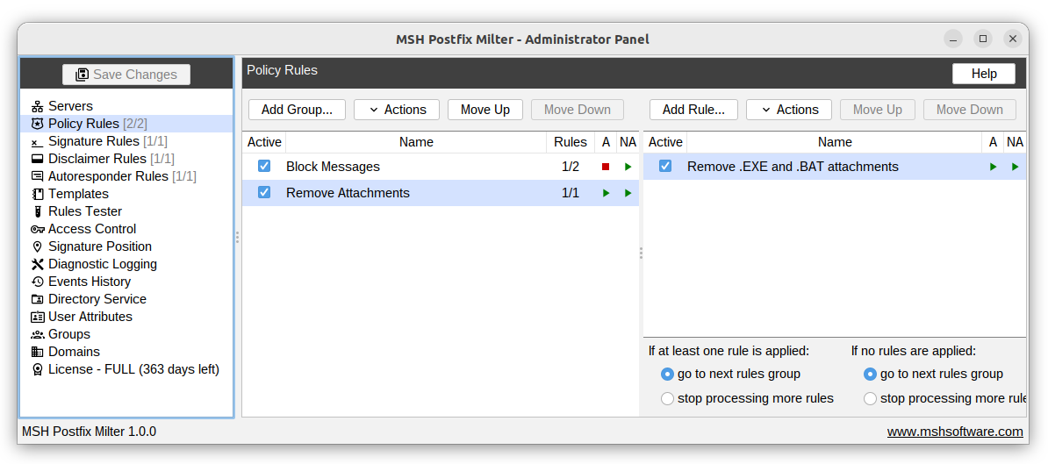Screen dimensions: 1048x464
Task: Click Add Rule... button
Action: coord(693,110)
